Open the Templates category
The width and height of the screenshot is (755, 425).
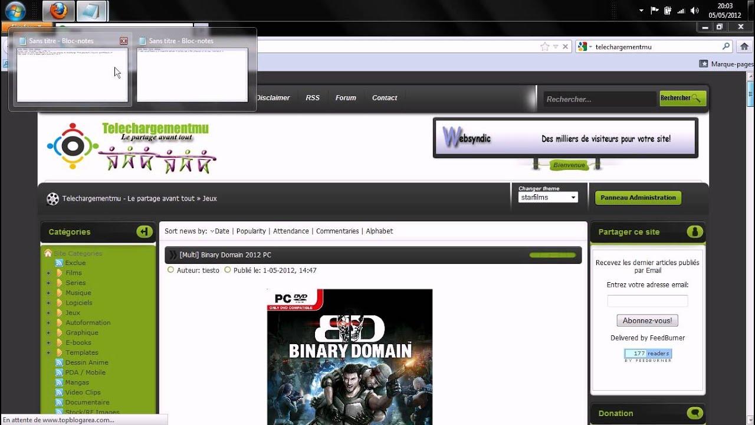(x=82, y=352)
